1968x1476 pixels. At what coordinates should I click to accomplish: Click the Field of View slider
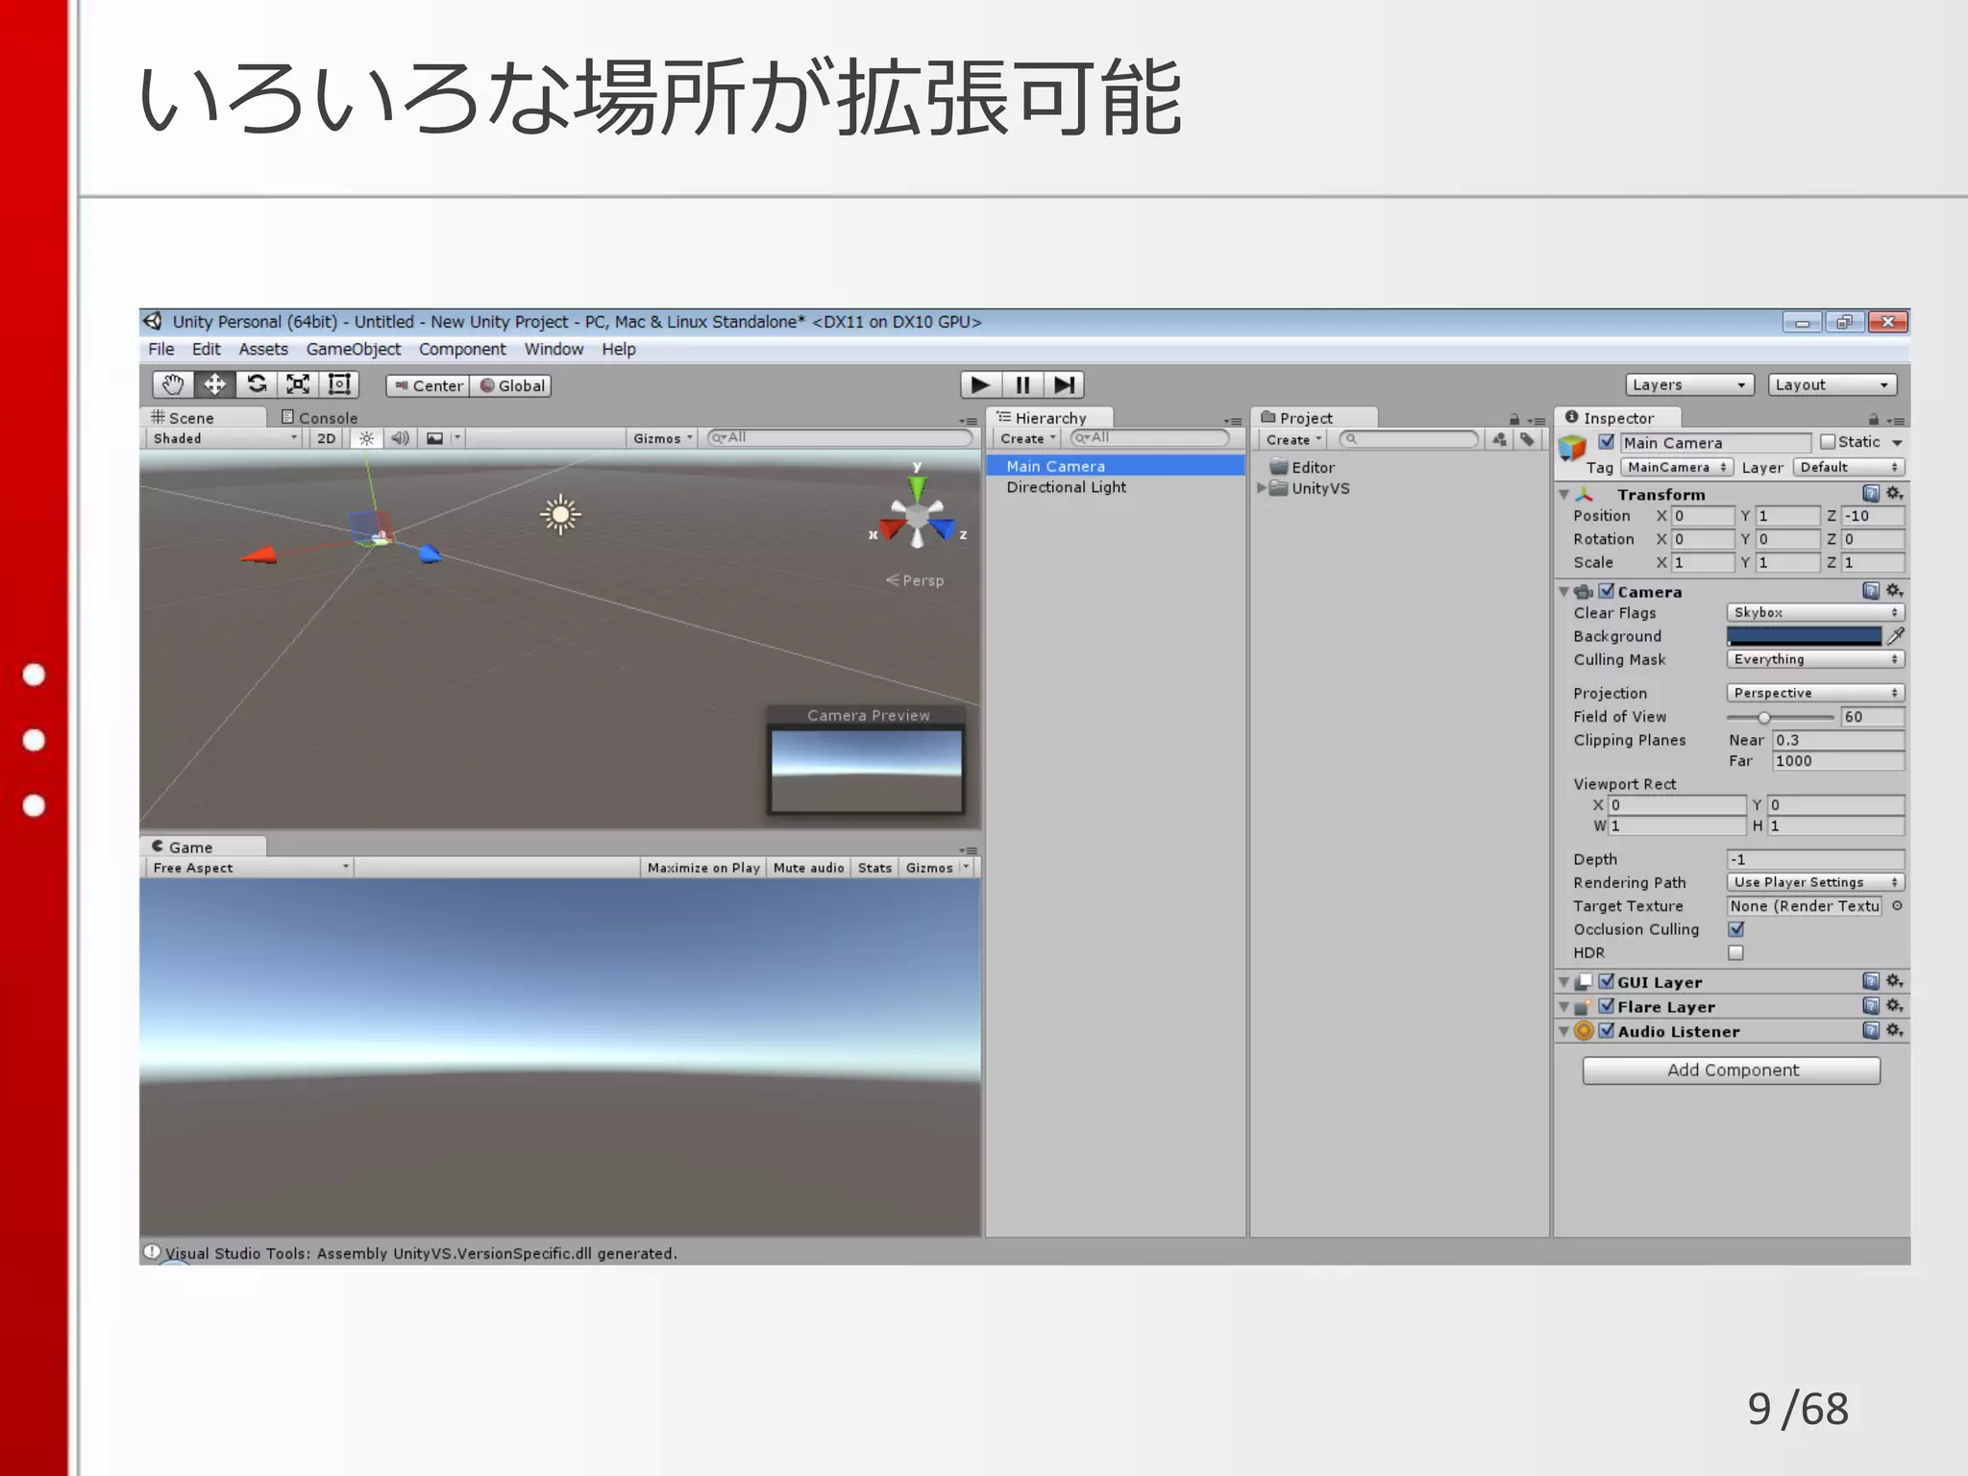click(x=1780, y=717)
